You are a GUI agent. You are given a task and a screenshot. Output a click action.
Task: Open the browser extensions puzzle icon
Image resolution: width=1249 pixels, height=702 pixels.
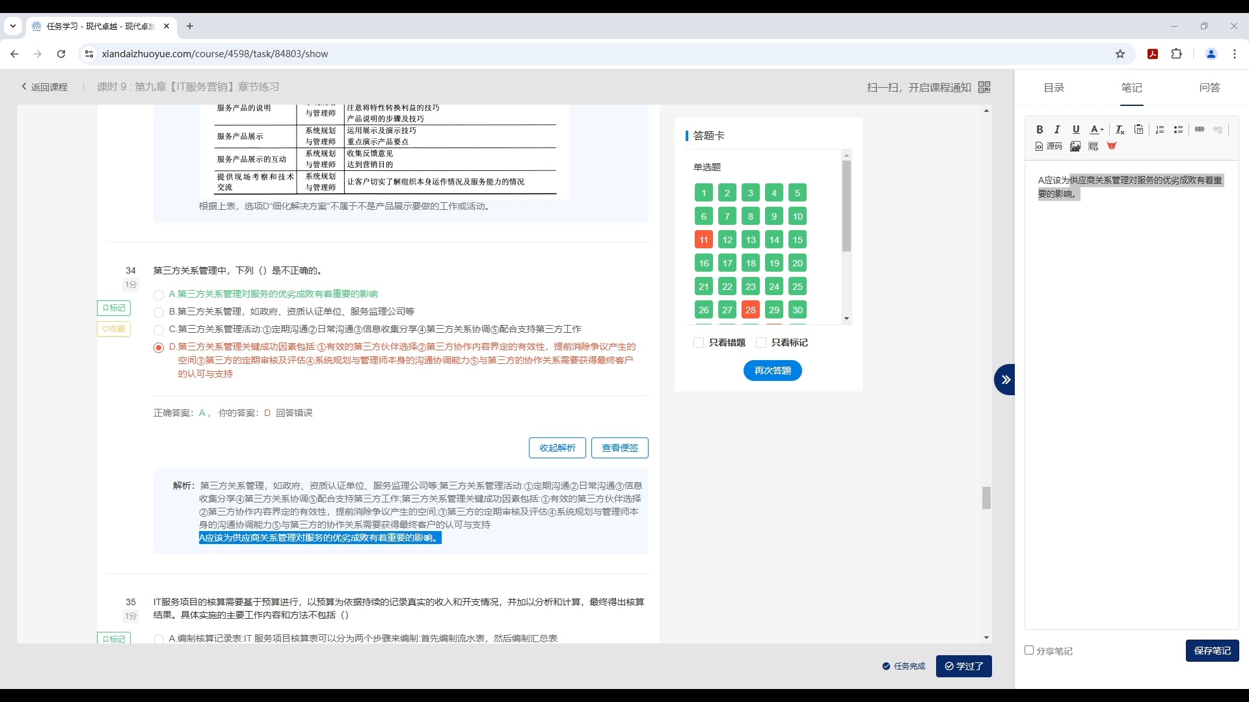tap(1176, 54)
